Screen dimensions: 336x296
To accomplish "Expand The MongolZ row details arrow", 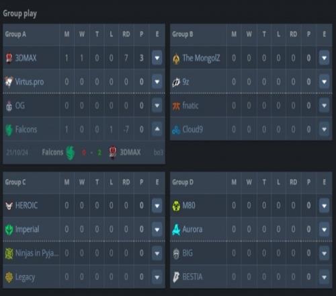I will click(324, 58).
